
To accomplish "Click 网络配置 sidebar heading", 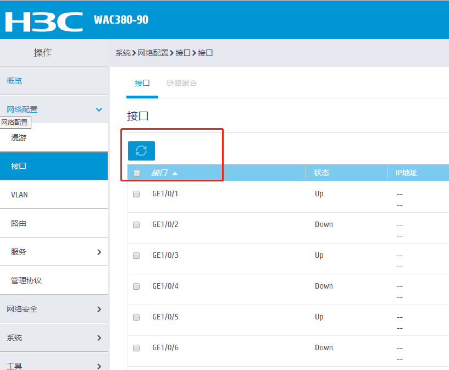I will [22, 109].
